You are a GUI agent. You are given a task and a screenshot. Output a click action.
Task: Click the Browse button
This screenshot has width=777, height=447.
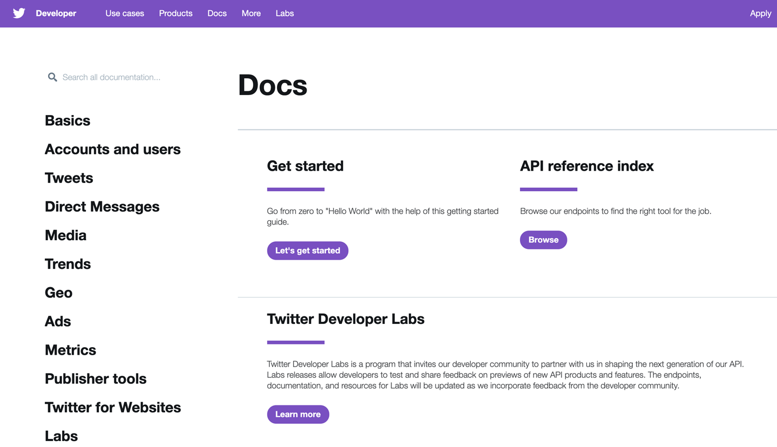[543, 240]
